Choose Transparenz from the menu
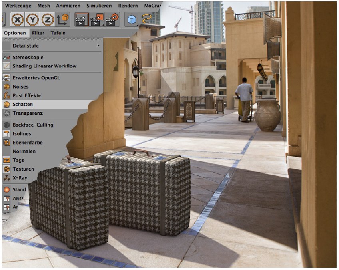Screen dimensions: 339x270 coord(28,113)
